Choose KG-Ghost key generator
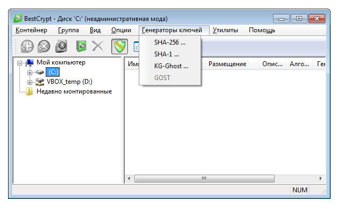The image size is (344, 209). pos(170,66)
